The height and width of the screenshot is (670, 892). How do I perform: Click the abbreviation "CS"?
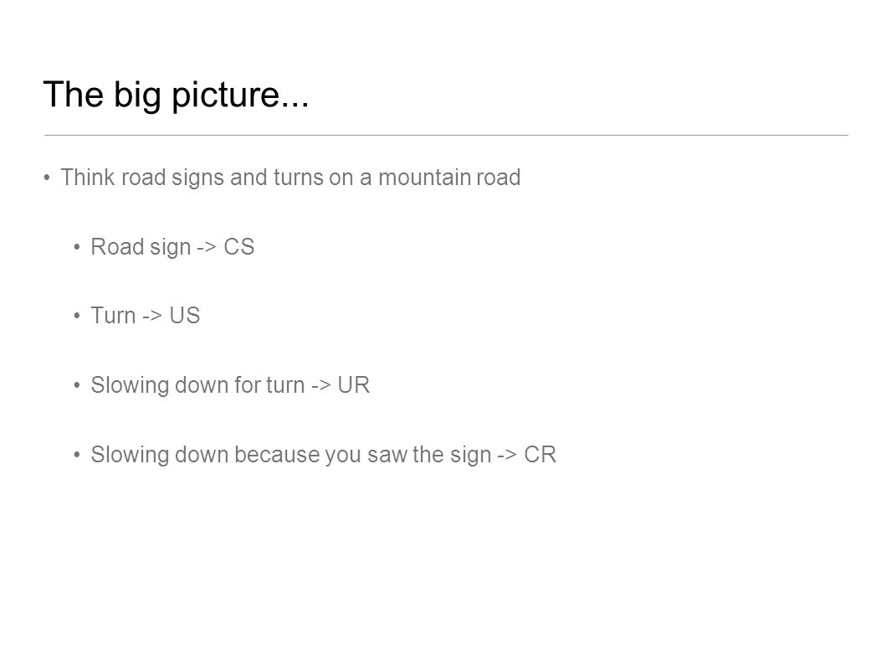[x=239, y=247]
